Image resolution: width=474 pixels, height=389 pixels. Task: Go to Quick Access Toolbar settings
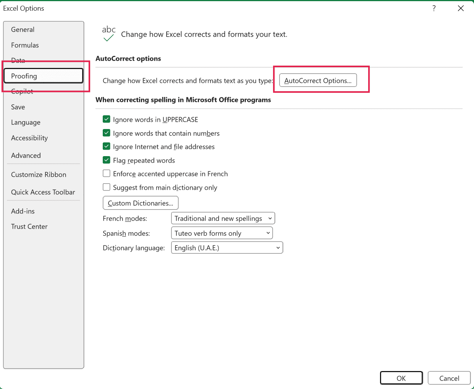point(44,192)
